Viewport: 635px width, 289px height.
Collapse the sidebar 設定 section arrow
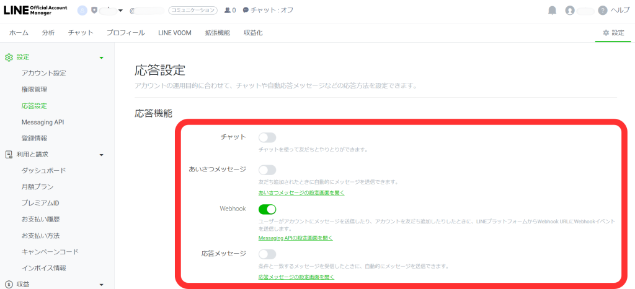[101, 58]
